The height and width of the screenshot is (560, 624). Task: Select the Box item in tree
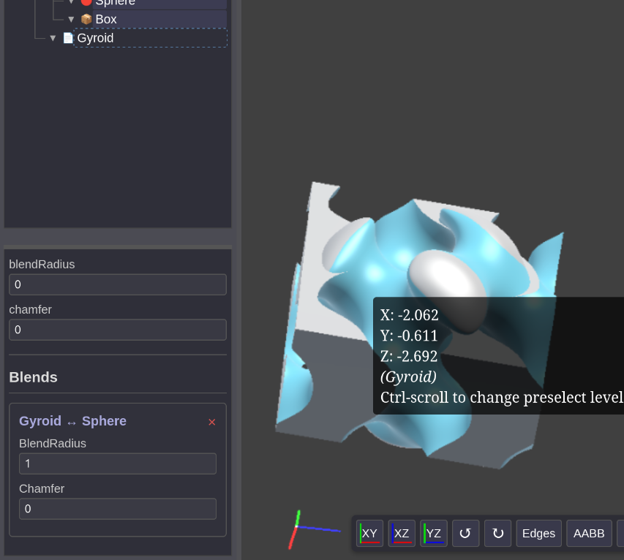[x=106, y=19]
